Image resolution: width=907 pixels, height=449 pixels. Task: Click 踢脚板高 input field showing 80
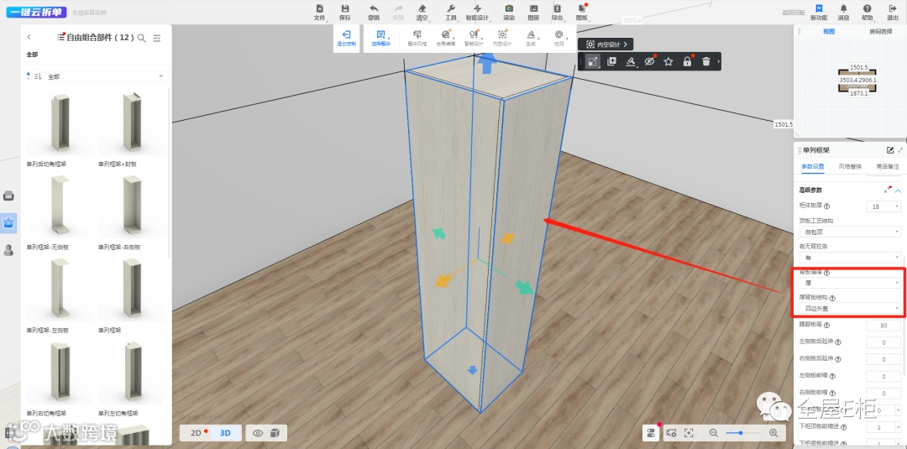coord(883,326)
